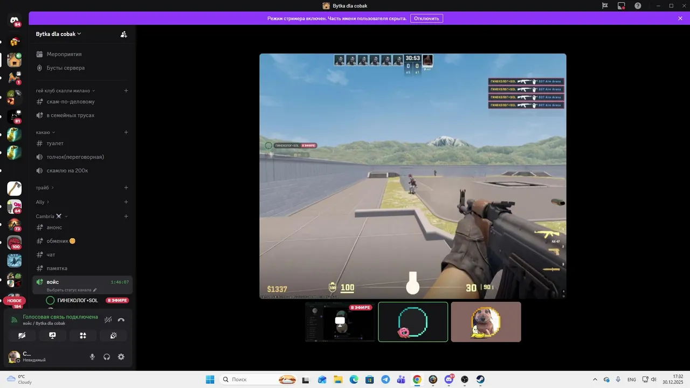
Task: Join the толчок(переговорная) voice channel
Action: tap(82, 157)
